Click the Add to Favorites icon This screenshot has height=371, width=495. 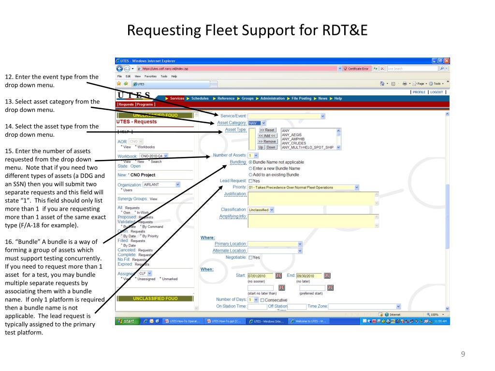pos(126,84)
